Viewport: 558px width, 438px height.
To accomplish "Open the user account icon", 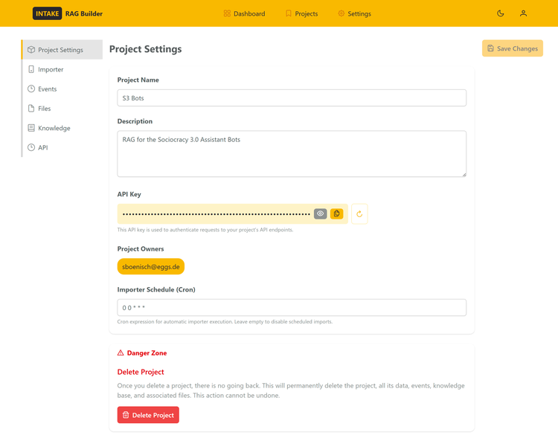I will pyautogui.click(x=523, y=13).
